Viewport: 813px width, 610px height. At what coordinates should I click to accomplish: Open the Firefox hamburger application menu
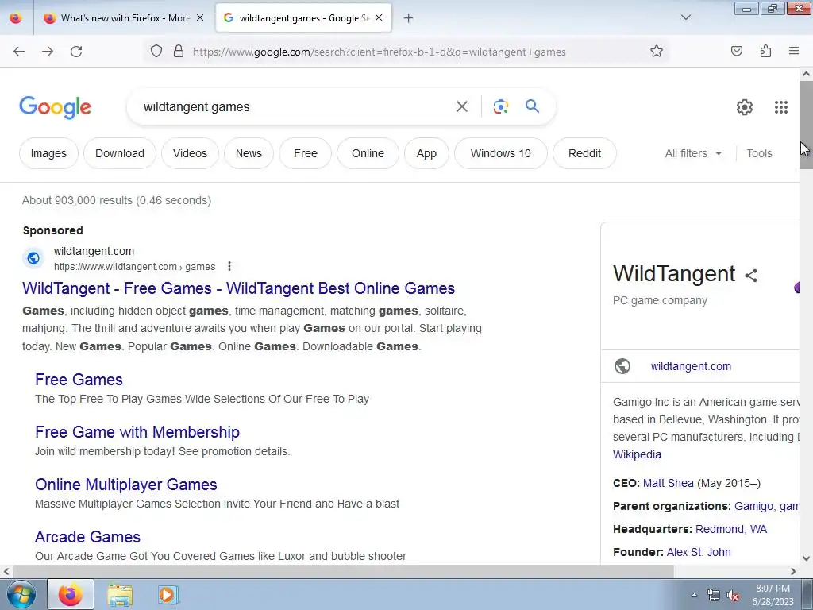coord(794,51)
